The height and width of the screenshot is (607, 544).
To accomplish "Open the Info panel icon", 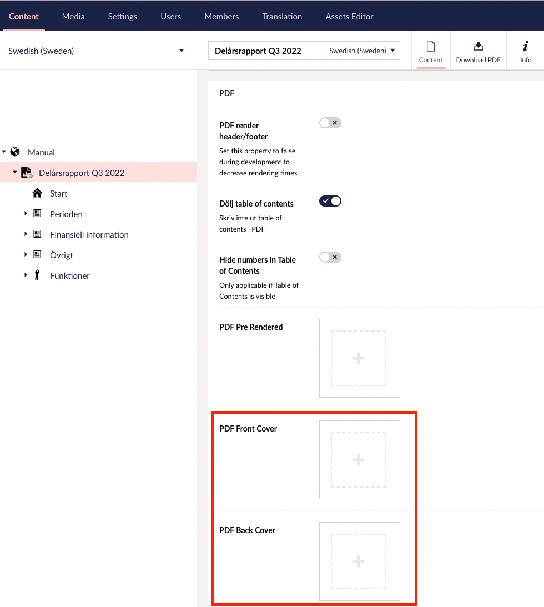I will click(525, 47).
